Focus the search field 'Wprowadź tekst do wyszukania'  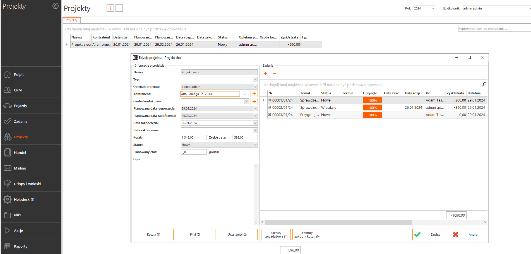click(x=494, y=29)
